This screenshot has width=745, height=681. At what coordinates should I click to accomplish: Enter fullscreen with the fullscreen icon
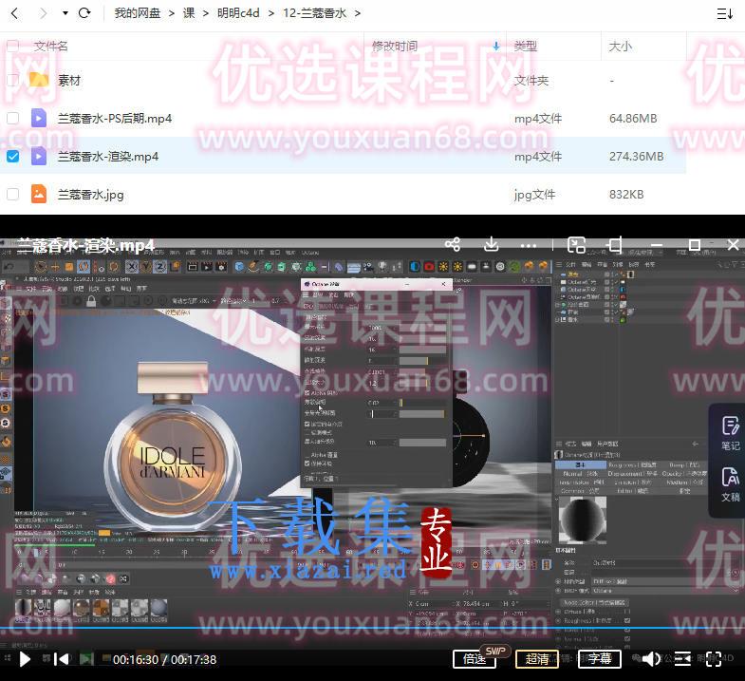pos(714,659)
